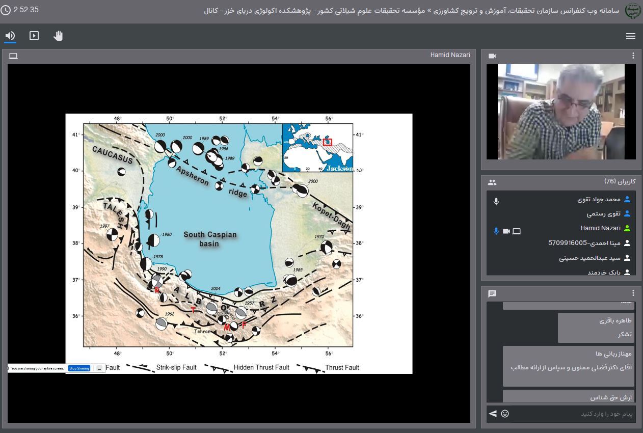Open the hamburger main menu
Viewport: 643px width, 433px height.
click(x=630, y=36)
